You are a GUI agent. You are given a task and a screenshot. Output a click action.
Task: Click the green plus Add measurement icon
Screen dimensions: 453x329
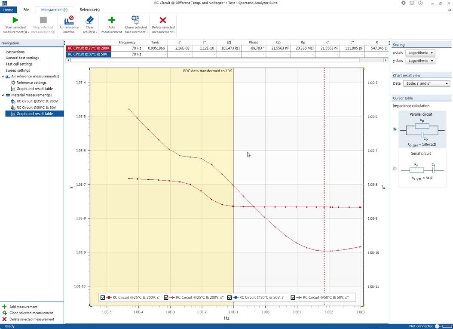pos(111,20)
